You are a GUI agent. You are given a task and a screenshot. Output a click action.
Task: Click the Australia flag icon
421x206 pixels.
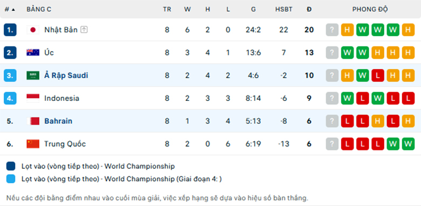coord(33,52)
